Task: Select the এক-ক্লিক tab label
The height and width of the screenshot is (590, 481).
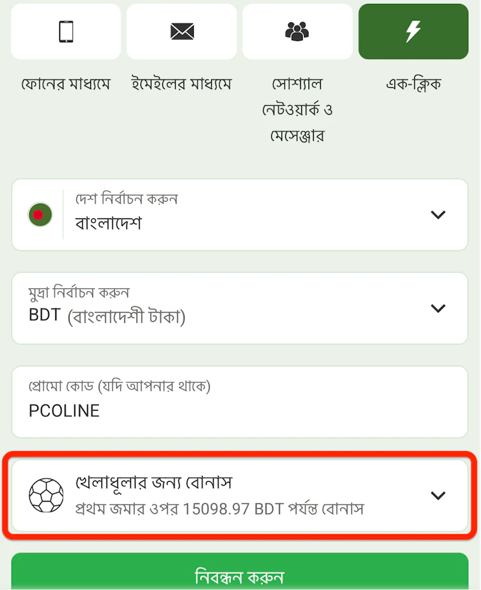Action: tap(413, 83)
